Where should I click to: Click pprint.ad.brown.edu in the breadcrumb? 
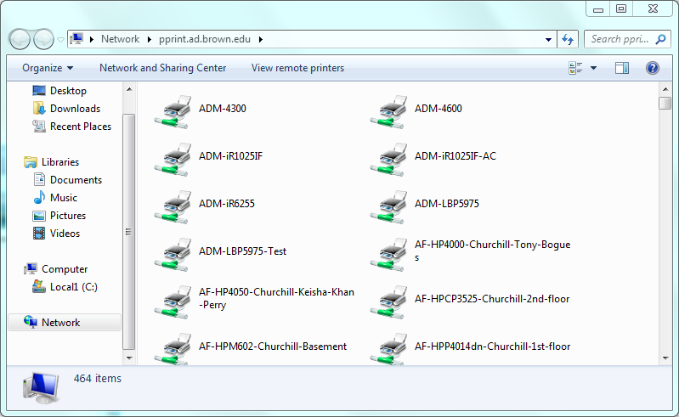[205, 39]
